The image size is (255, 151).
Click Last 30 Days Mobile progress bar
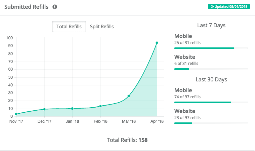click(211, 102)
